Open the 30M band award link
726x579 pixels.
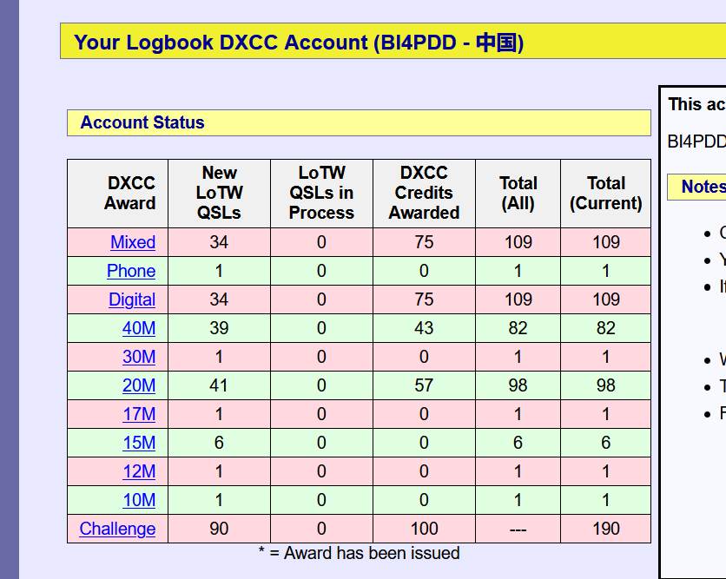pos(139,357)
